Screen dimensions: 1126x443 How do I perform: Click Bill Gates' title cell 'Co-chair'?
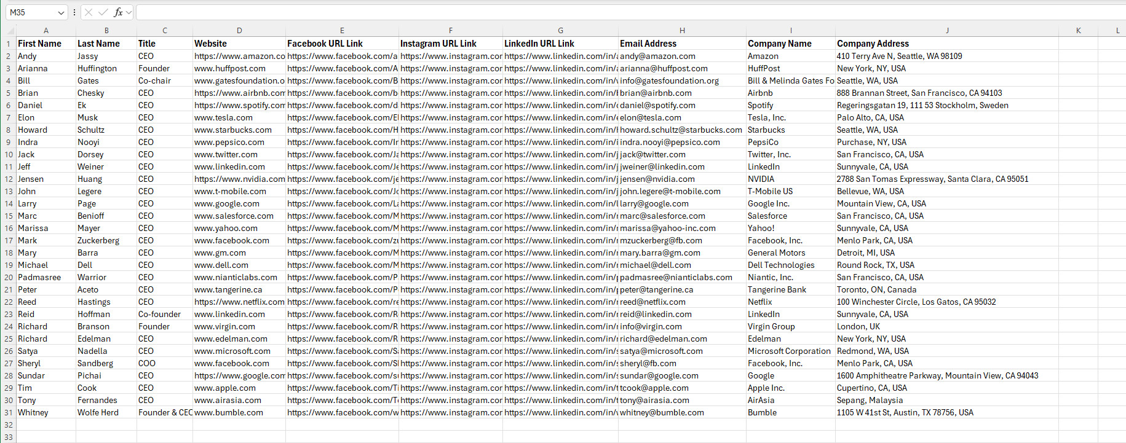(165, 80)
